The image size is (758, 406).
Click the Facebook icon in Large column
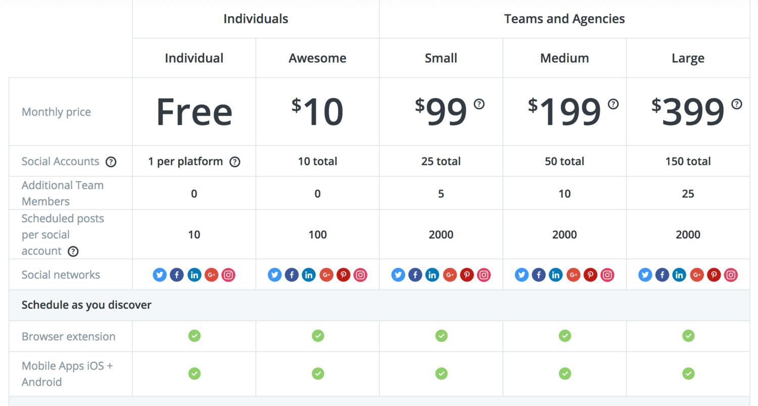(662, 275)
